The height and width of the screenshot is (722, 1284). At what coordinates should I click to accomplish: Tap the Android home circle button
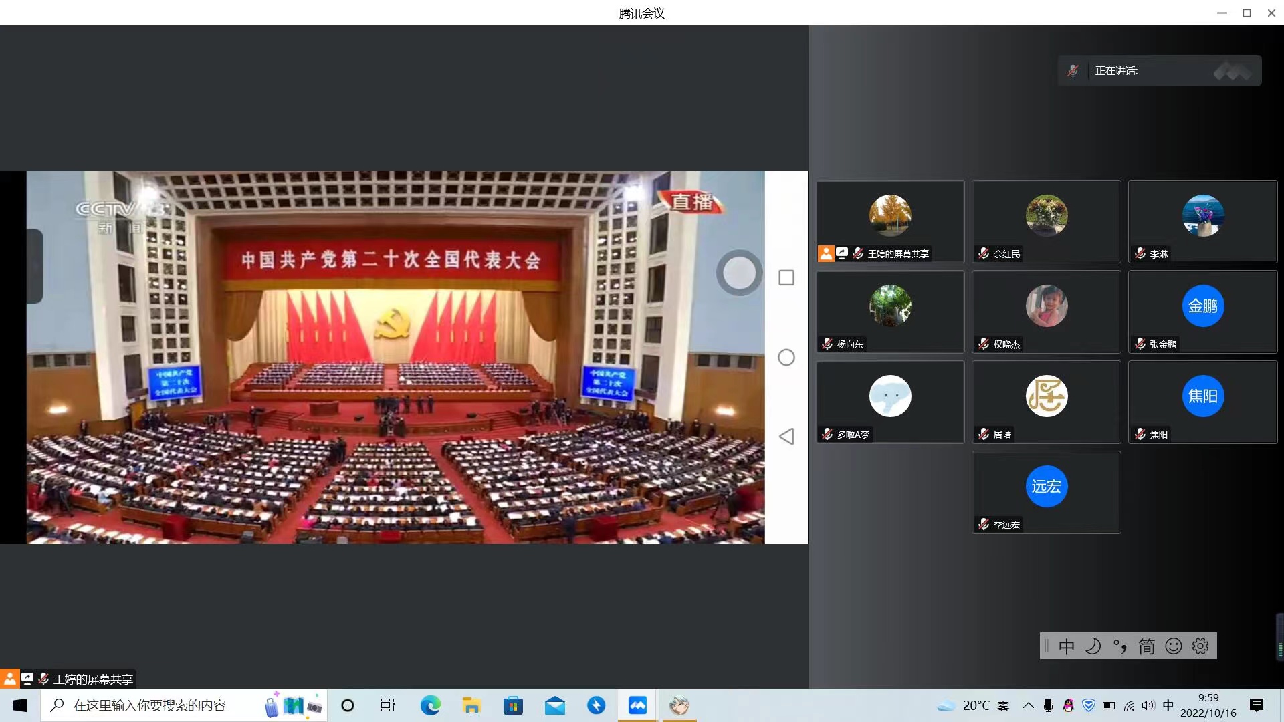coord(786,357)
